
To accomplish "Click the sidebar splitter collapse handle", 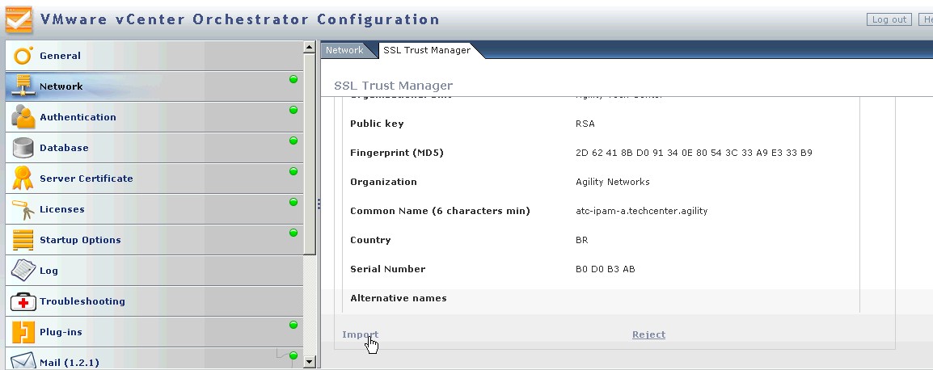I will point(319,204).
